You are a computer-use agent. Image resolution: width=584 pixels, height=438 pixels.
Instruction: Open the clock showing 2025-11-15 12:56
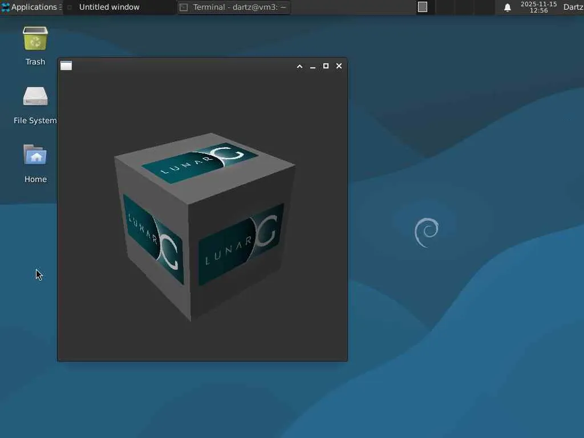pyautogui.click(x=538, y=7)
